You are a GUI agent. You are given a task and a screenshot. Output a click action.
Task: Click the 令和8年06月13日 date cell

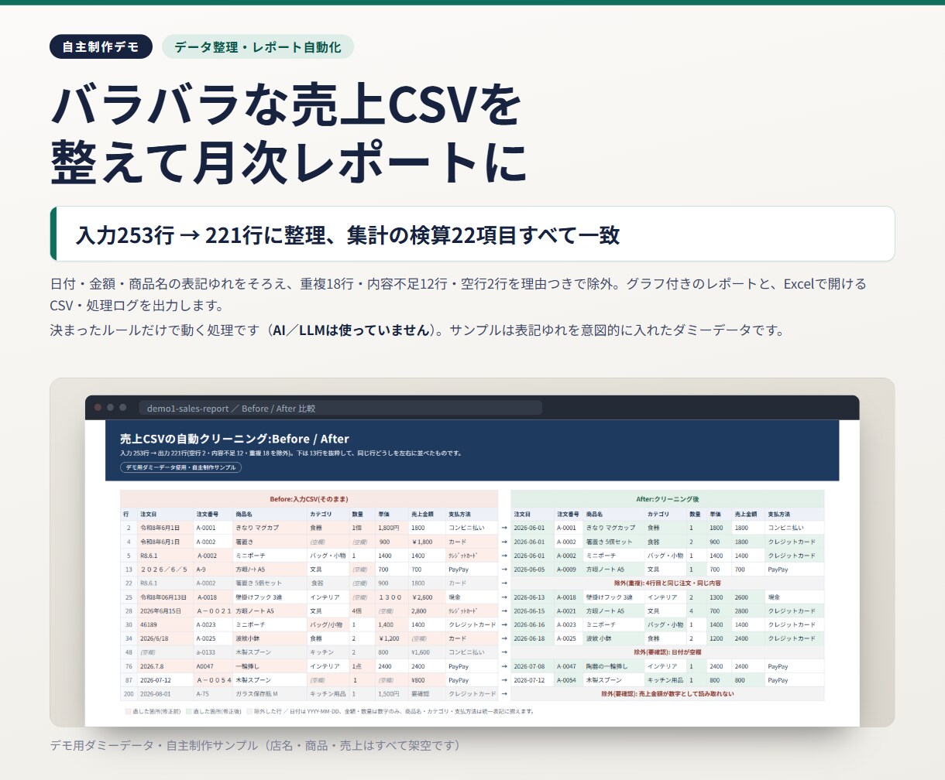pos(165,597)
